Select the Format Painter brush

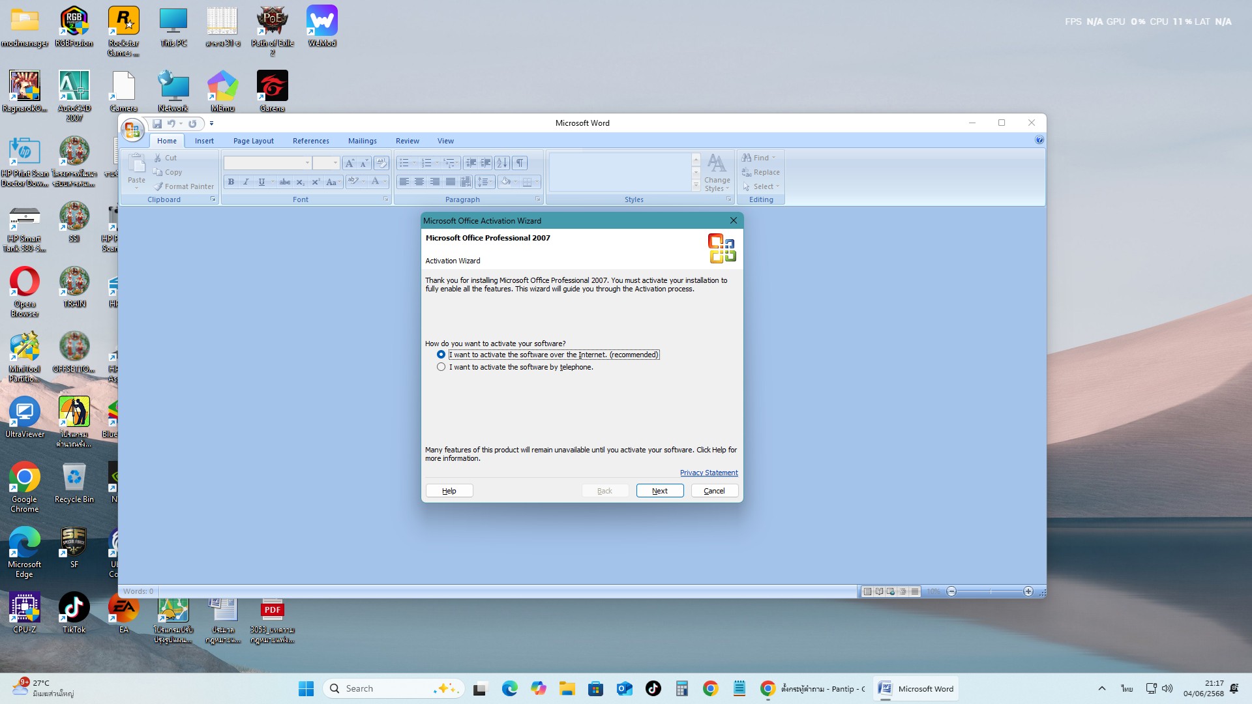[184, 186]
